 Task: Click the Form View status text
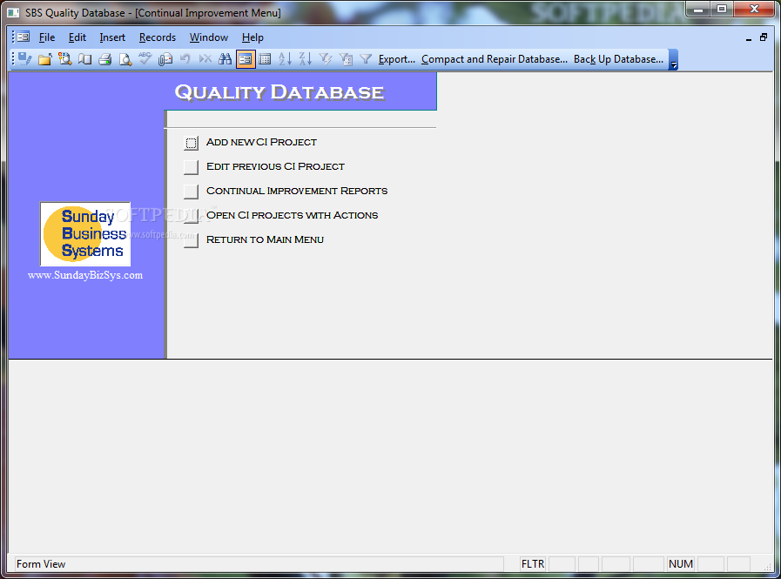click(41, 564)
